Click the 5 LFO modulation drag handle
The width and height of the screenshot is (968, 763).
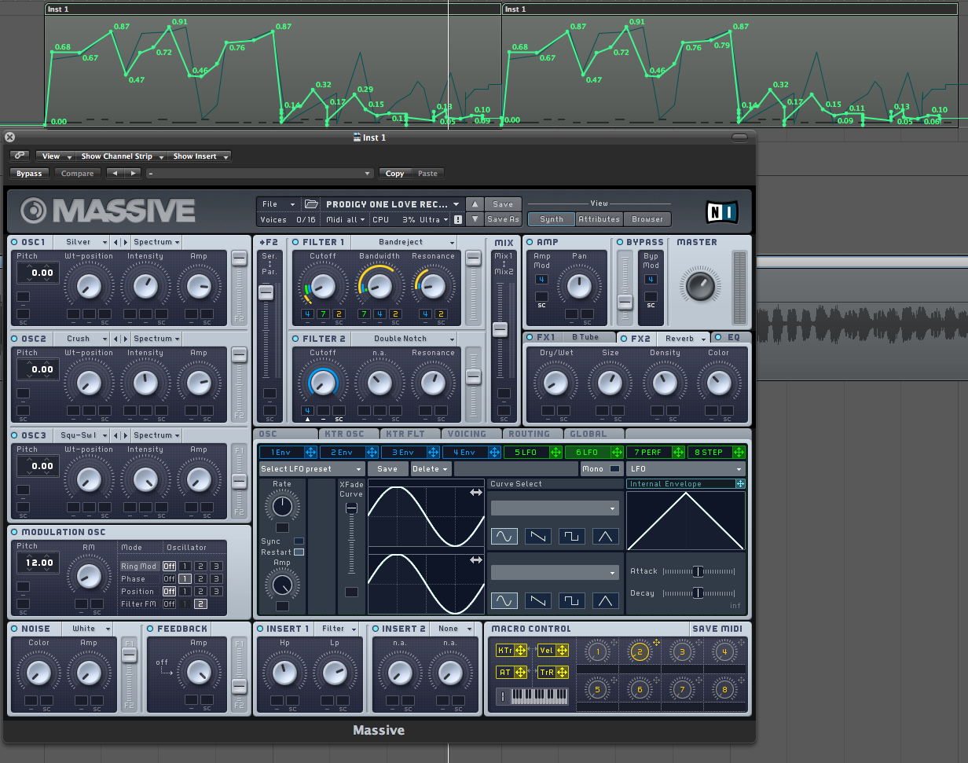pos(556,453)
